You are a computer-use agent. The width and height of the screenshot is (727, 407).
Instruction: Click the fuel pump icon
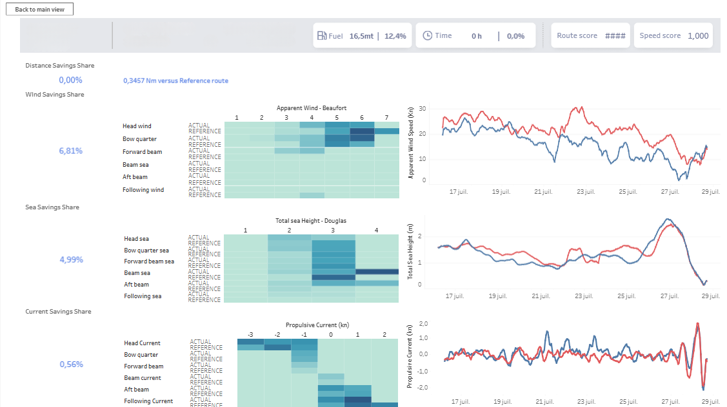click(x=322, y=35)
